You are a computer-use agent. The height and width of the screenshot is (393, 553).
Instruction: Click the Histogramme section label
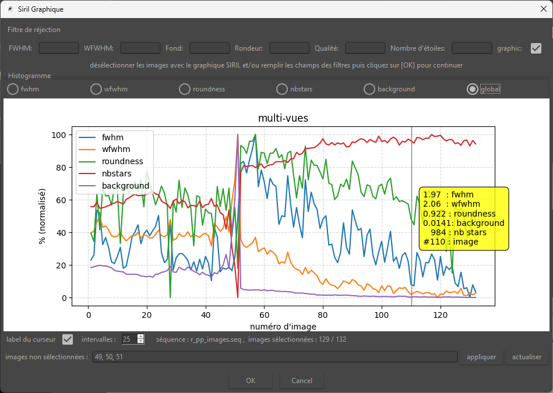pos(29,76)
